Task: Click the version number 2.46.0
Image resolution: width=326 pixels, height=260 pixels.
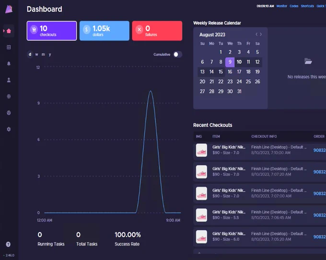Action: pos(10,255)
